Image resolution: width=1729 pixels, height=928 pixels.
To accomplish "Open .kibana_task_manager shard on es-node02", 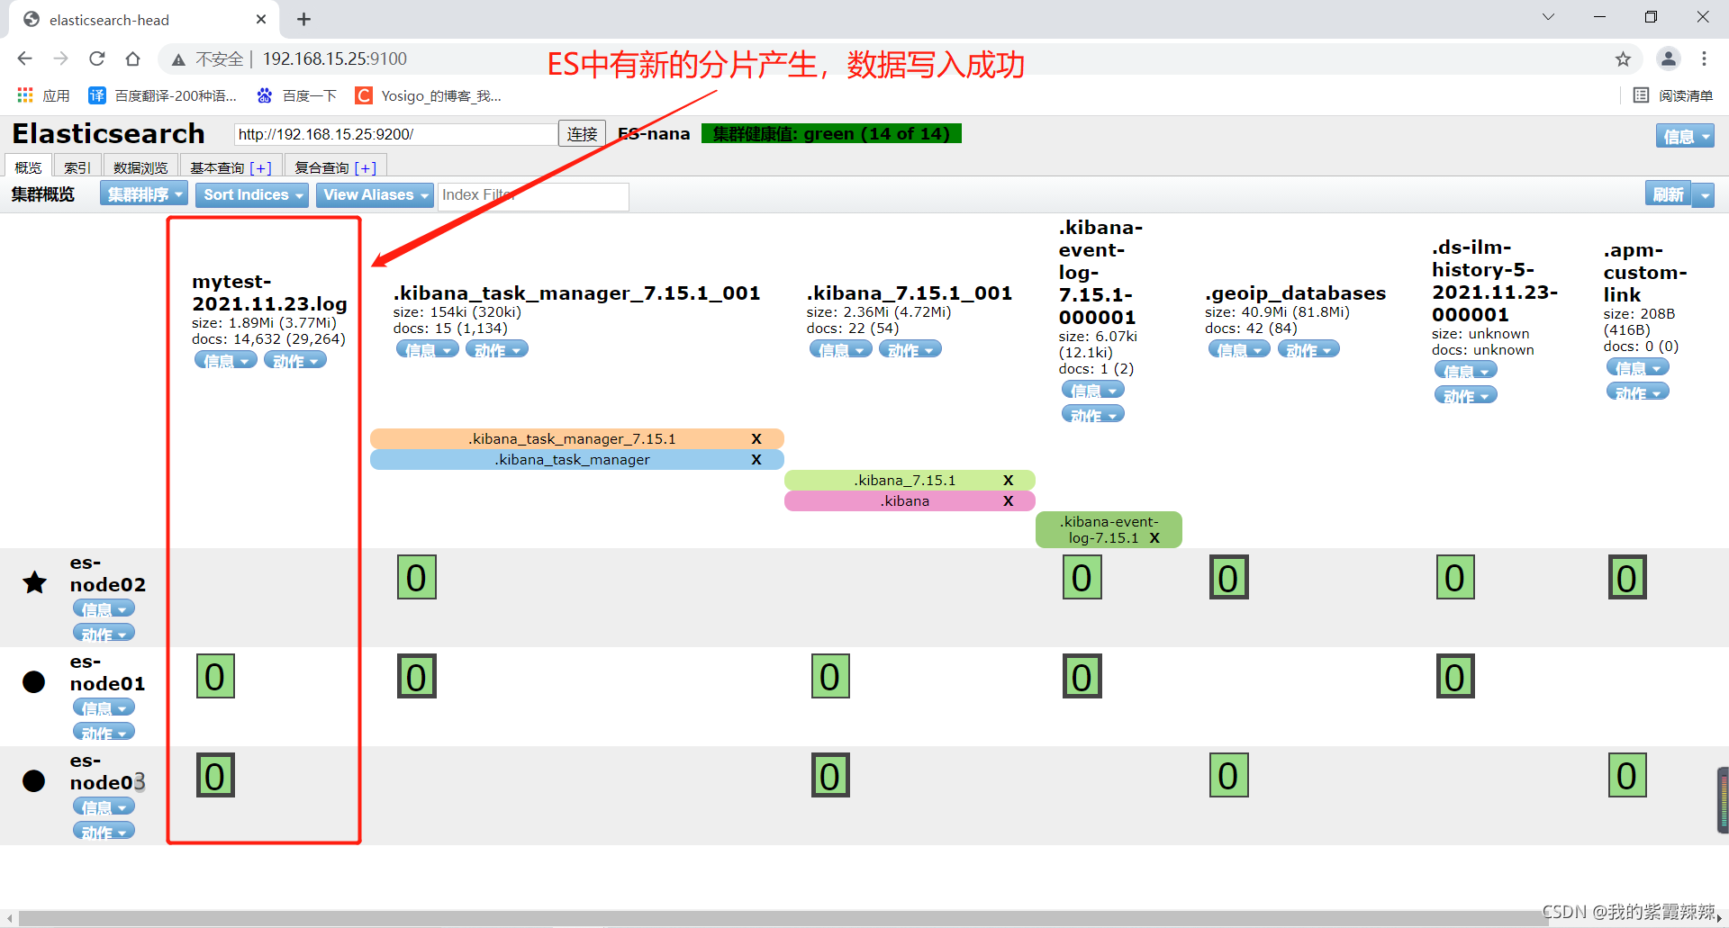I will coord(417,578).
